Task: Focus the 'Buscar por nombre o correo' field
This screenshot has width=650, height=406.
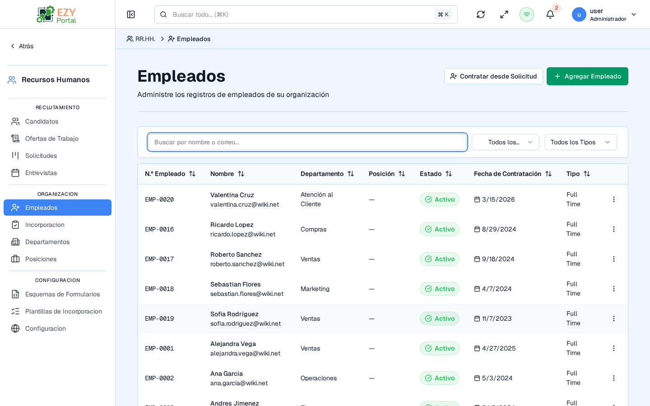Action: [307, 142]
